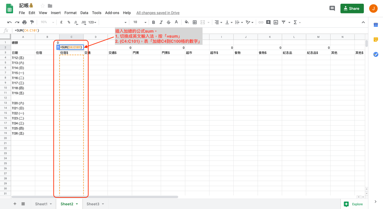The width and height of the screenshot is (383, 209).
Task: Click the undo arrow in toolbar
Action: tap(9, 22)
